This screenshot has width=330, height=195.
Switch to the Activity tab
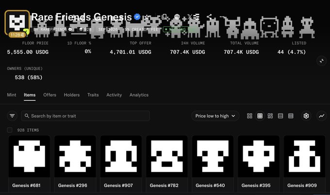coord(114,95)
